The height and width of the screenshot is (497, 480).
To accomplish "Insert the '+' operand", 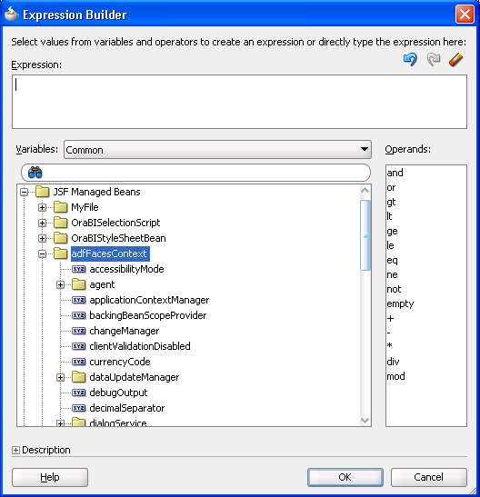I will point(391,319).
